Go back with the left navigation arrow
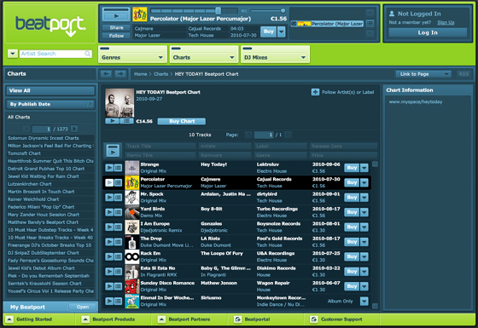Screen dimensions: 478x328 [x=106, y=74]
